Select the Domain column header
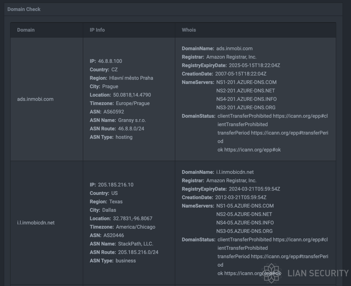This screenshot has height=286, width=351. (x=26, y=30)
